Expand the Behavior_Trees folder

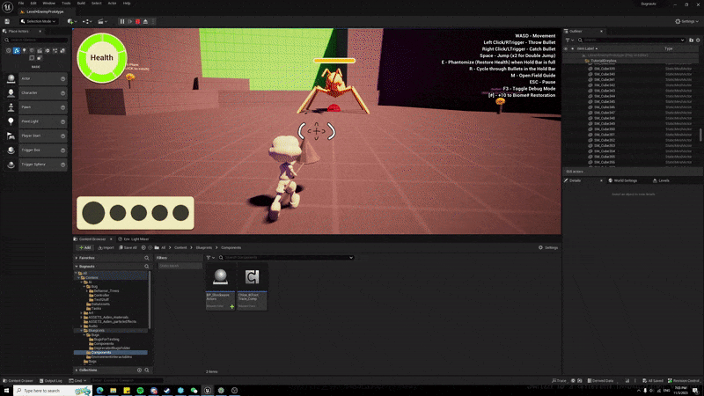click(86, 291)
